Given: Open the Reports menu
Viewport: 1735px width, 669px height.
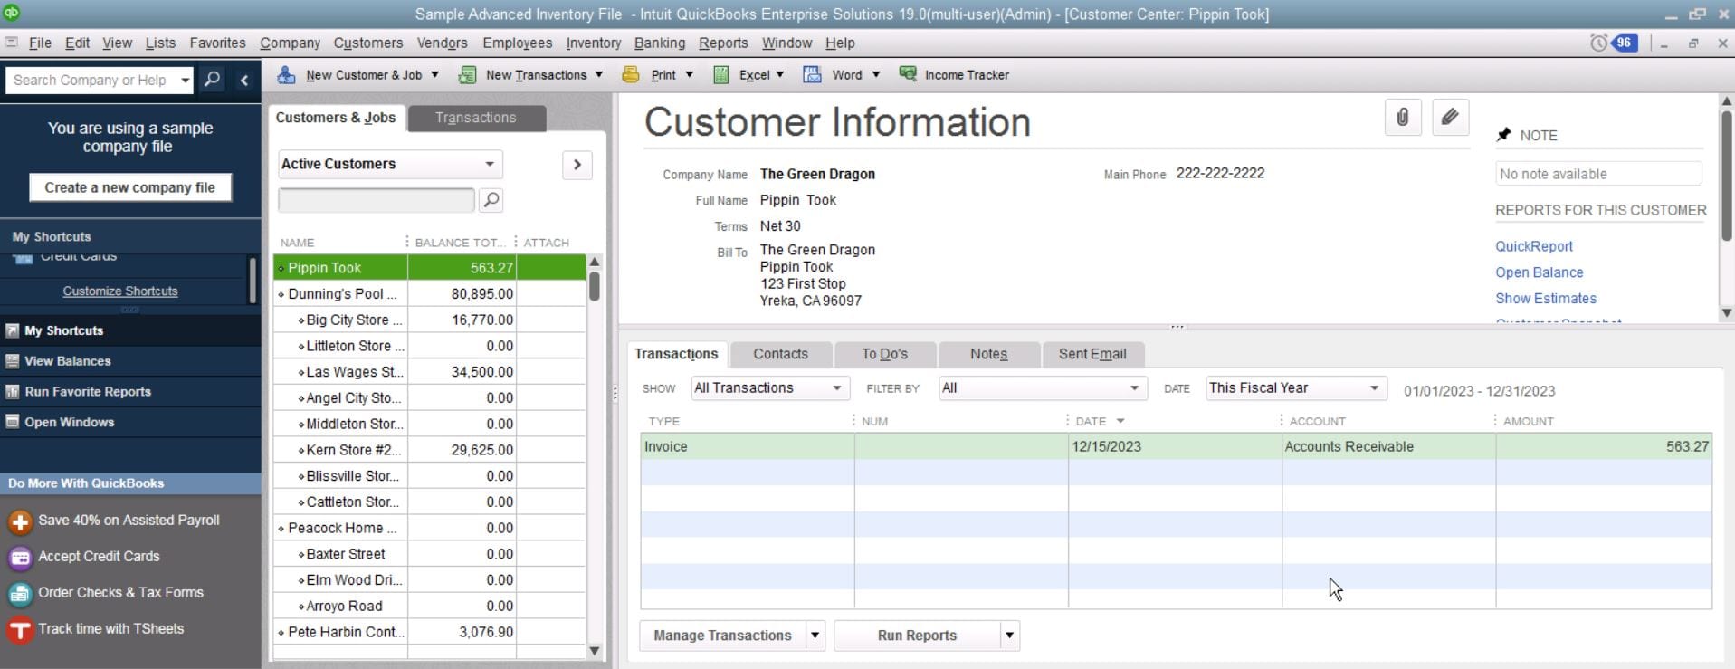Looking at the screenshot, I should (723, 43).
